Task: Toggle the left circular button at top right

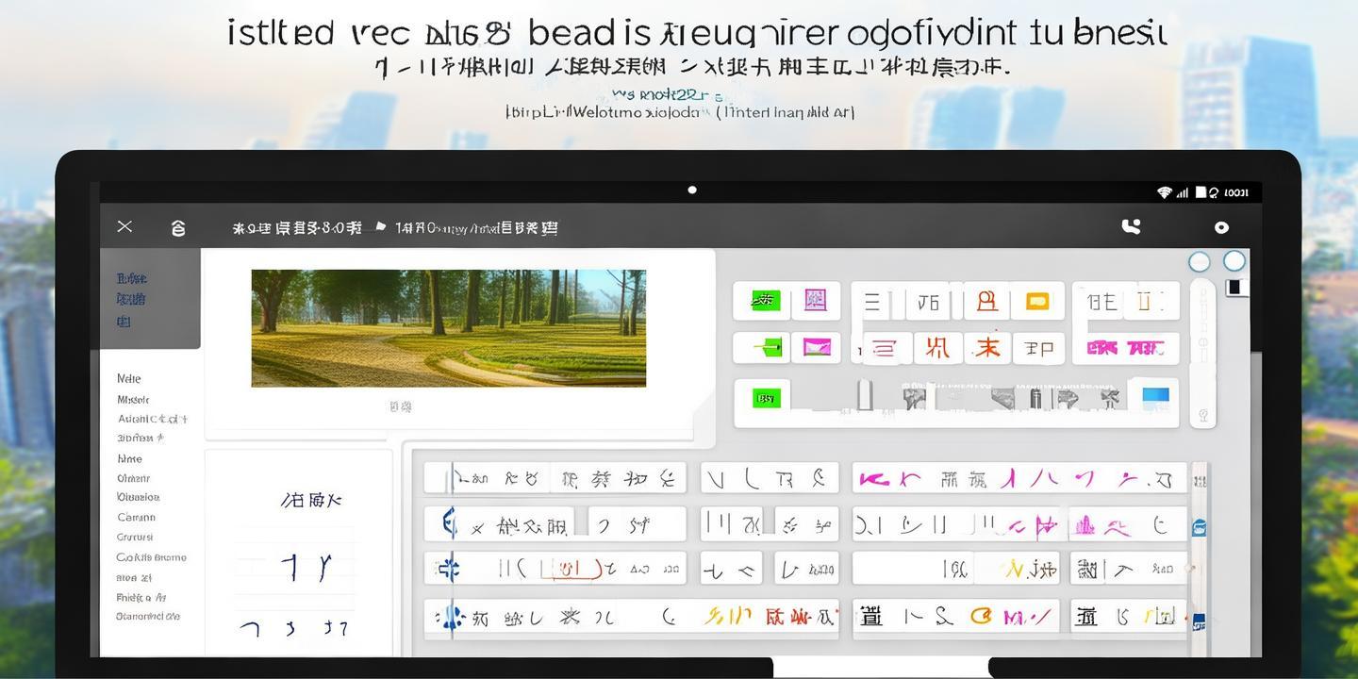Action: point(1199,262)
